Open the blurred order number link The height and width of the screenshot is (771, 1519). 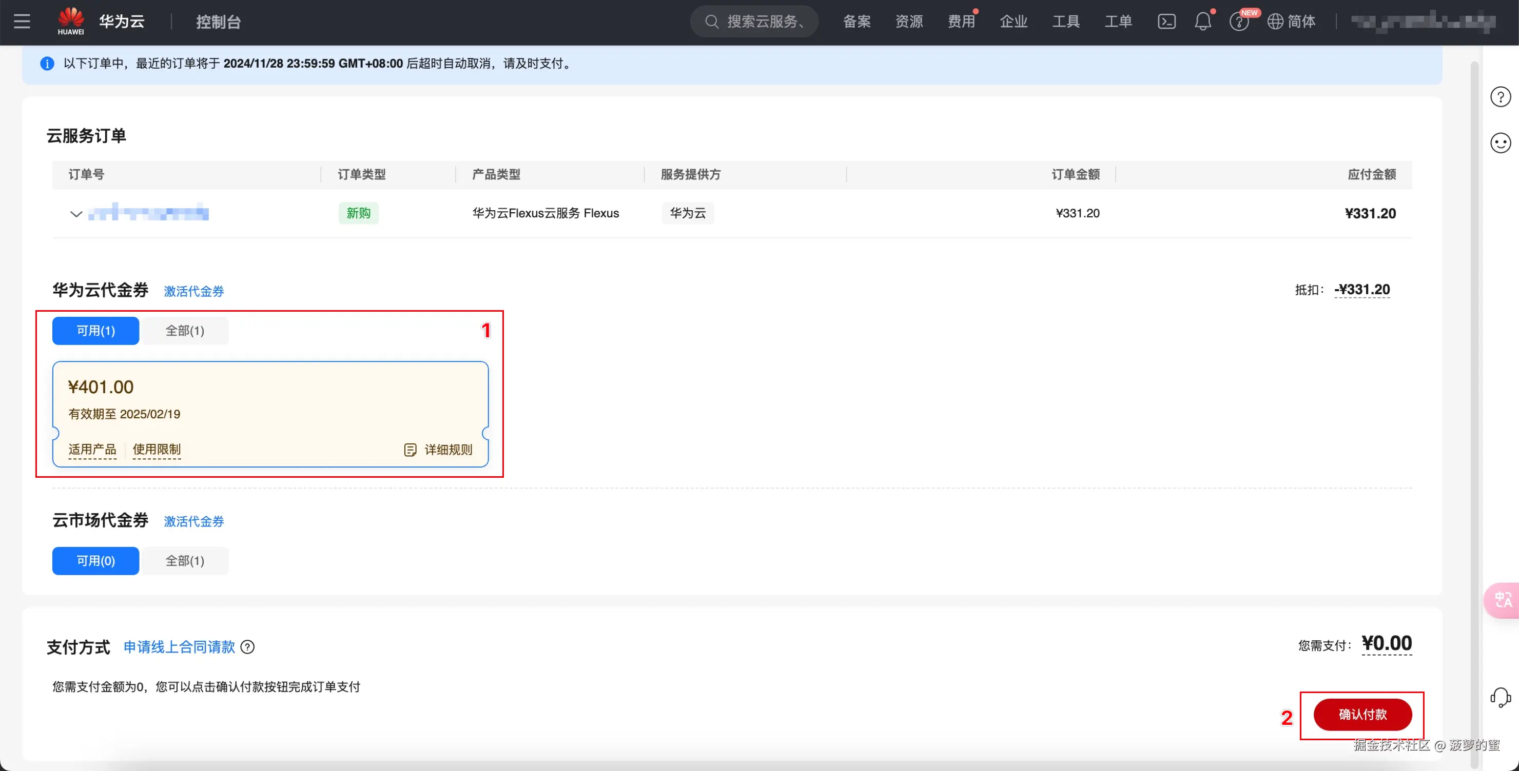click(149, 212)
